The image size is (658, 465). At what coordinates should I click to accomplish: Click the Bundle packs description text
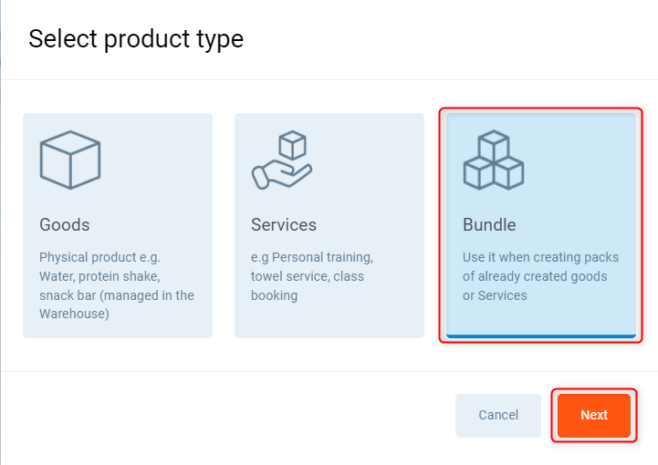[x=535, y=276]
